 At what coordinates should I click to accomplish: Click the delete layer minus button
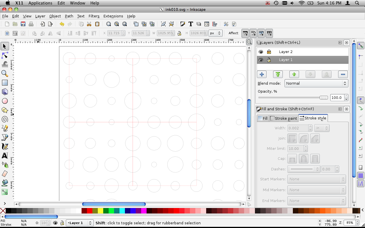coord(343,74)
